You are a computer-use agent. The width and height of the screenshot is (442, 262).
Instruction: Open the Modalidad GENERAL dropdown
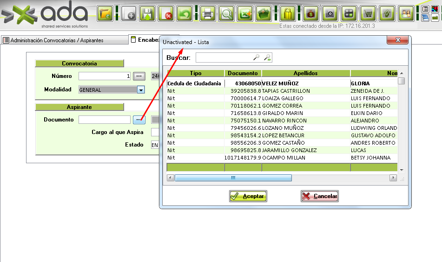point(141,90)
